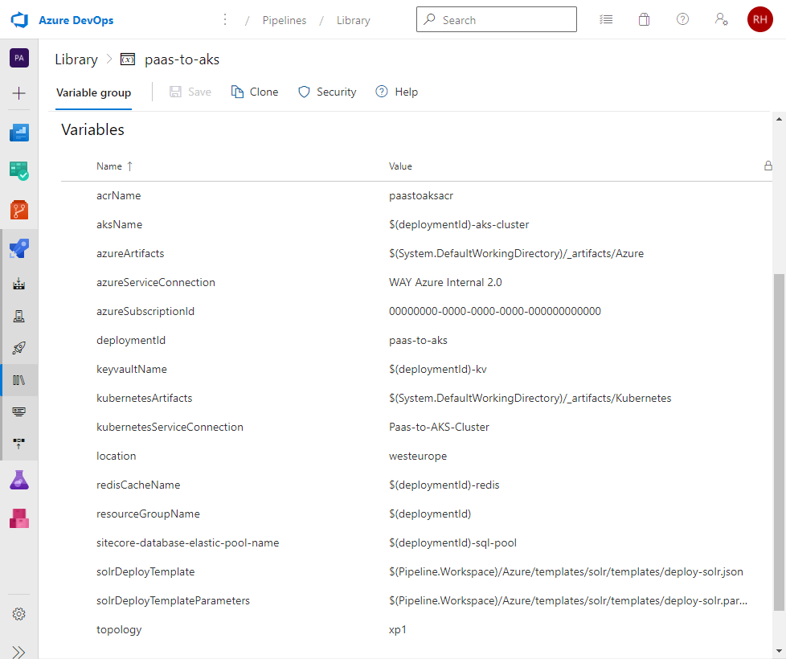This screenshot has height=659, width=786.
Task: Open breadcrumb more options dots
Action: 225,19
